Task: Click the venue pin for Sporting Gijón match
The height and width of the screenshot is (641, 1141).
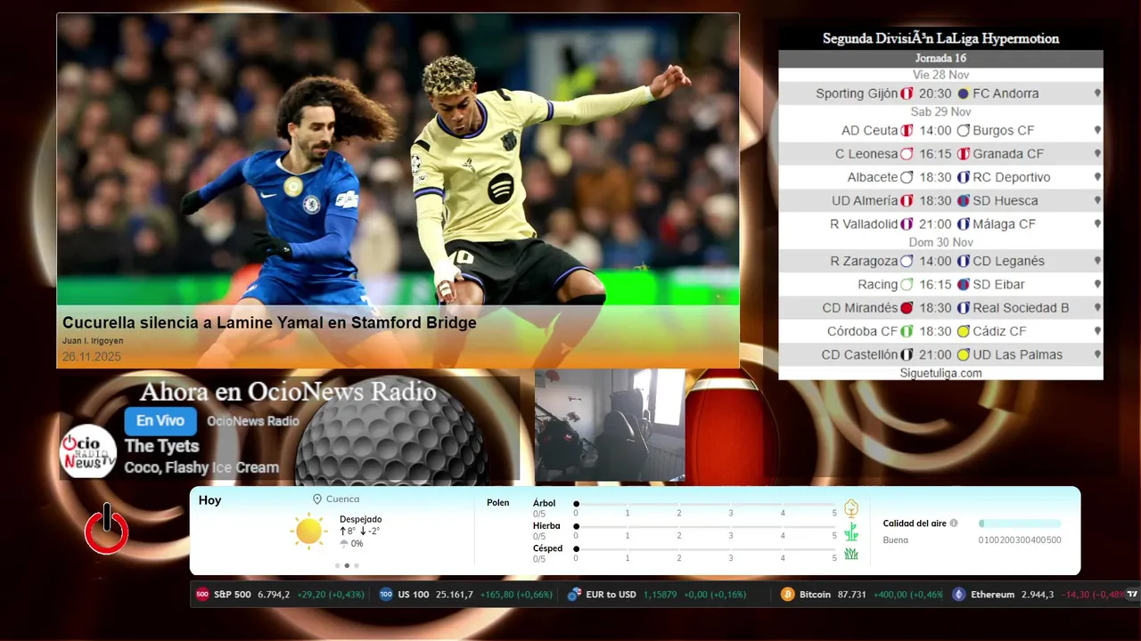Action: (x=1097, y=93)
